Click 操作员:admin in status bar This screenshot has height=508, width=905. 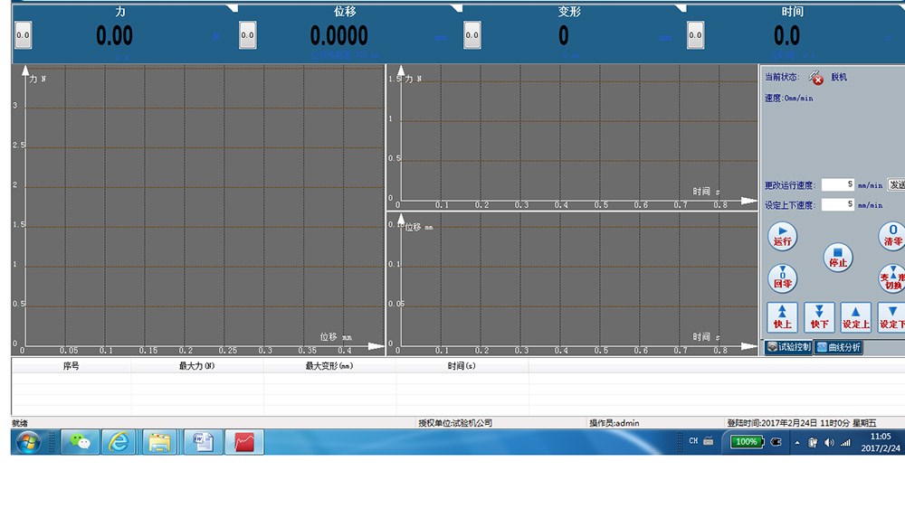pos(614,423)
